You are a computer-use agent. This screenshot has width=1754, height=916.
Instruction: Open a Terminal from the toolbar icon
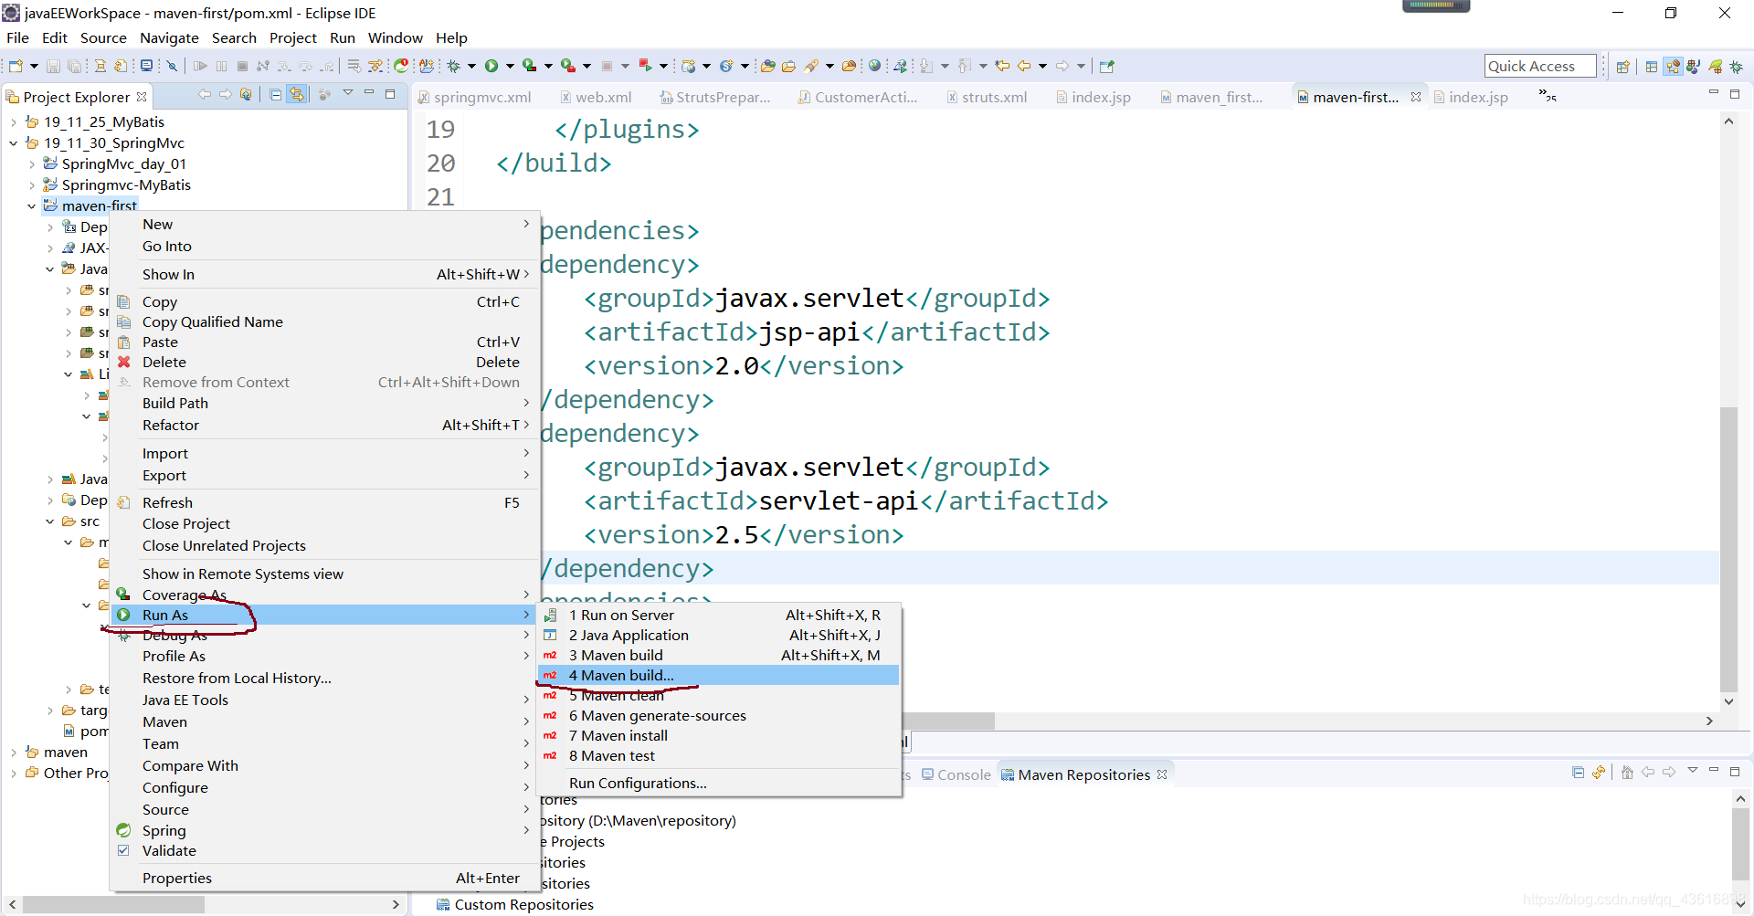[146, 66]
